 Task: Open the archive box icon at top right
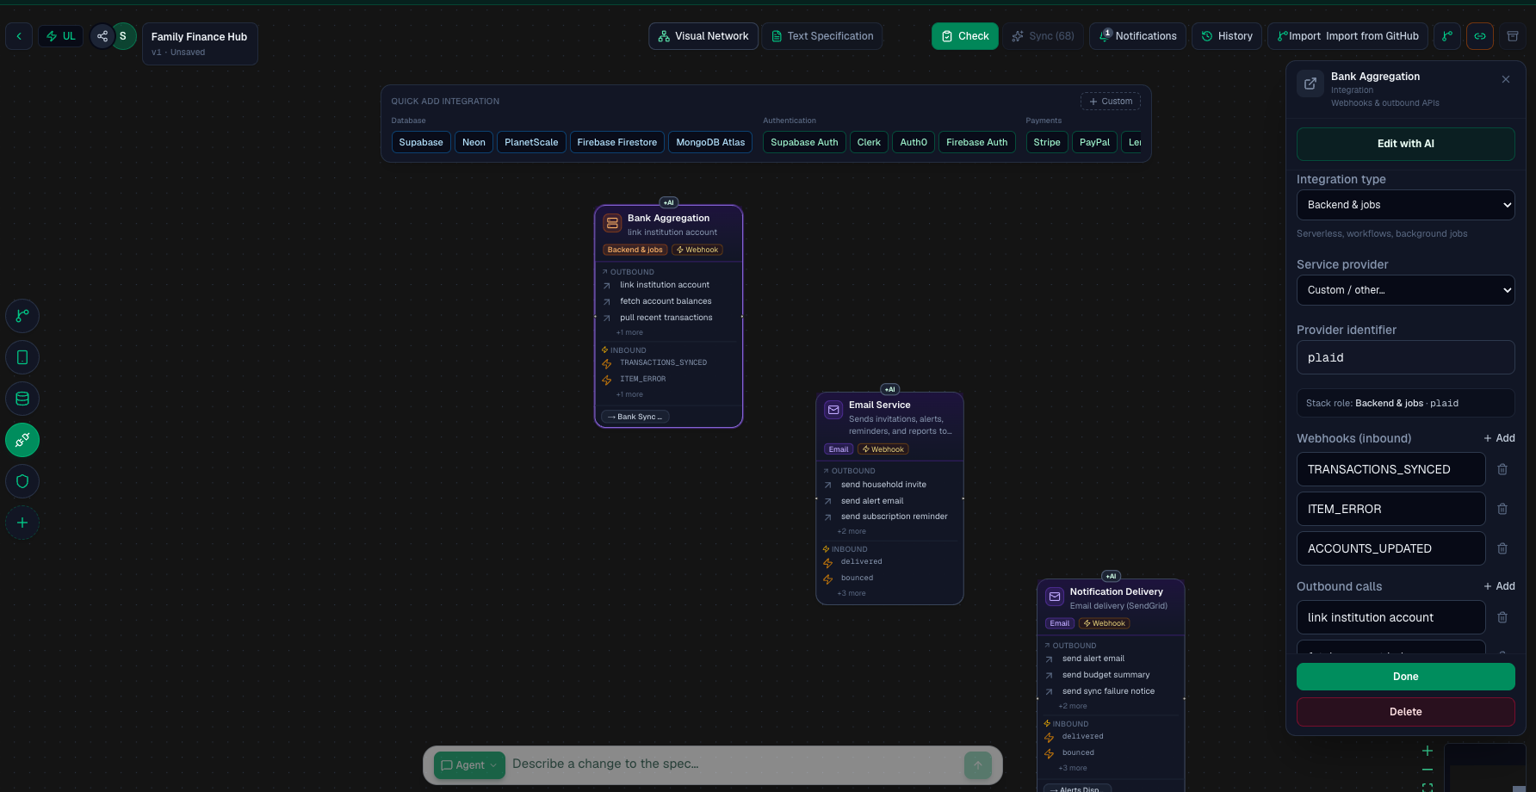(x=1513, y=36)
